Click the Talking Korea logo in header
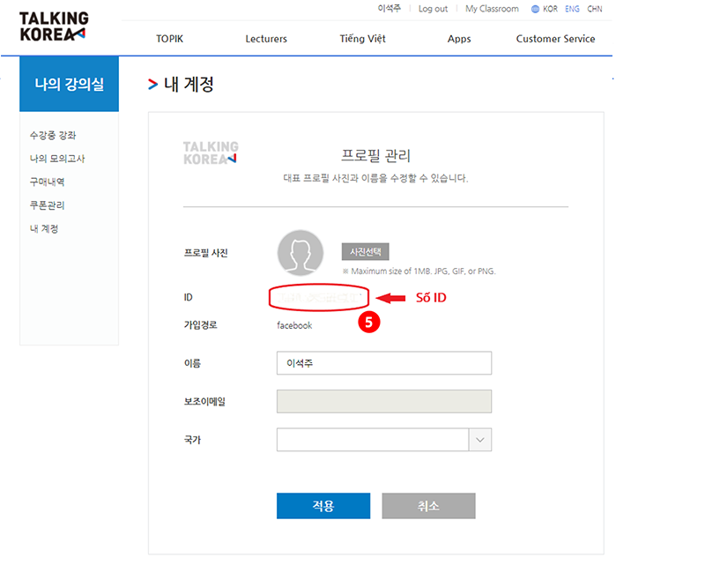Image resolution: width=705 pixels, height=587 pixels. click(x=53, y=26)
